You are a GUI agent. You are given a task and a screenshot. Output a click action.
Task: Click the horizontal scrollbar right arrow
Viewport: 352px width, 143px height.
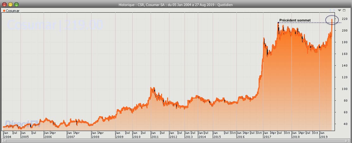click(347, 141)
